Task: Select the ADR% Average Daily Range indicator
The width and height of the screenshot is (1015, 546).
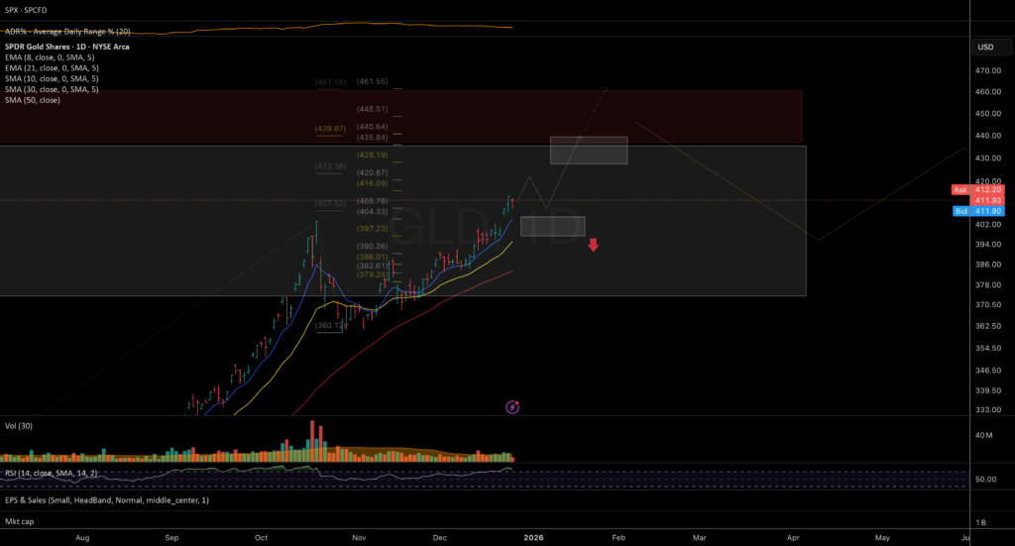Action: pos(67,31)
